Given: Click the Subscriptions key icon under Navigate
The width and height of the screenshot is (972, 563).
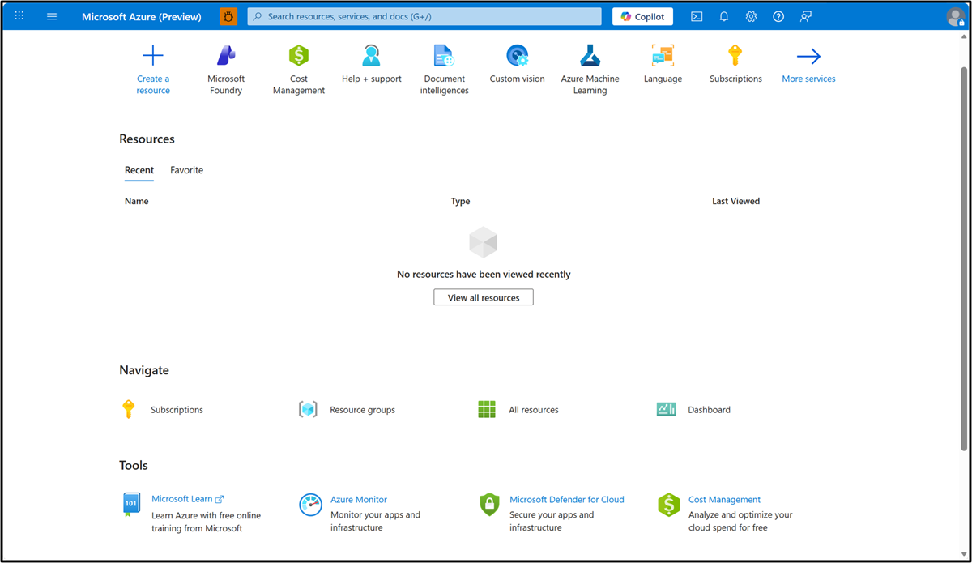Looking at the screenshot, I should coord(128,409).
